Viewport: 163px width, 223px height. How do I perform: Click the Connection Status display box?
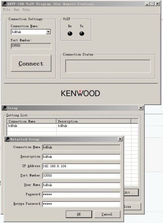point(108,66)
